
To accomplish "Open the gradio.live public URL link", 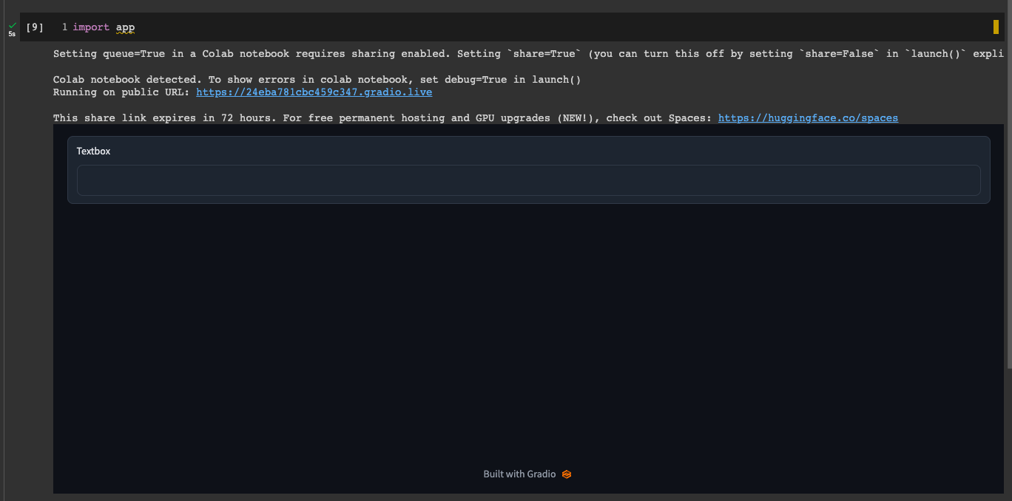I will pos(314,92).
